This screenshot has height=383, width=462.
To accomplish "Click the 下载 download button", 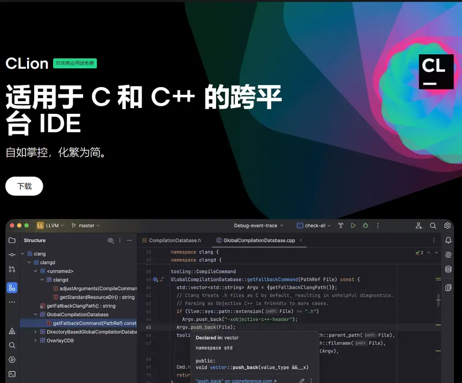I will [x=24, y=186].
